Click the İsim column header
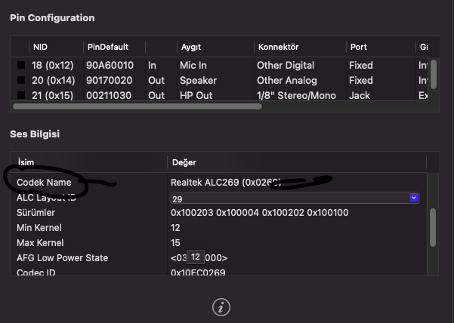This screenshot has width=454, height=323. coord(26,162)
